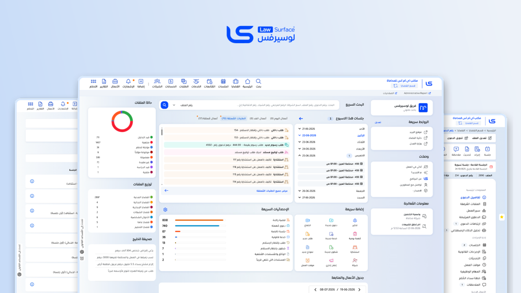
Task: Select أعمال اليوم (0) tab
Action: pyautogui.click(x=278, y=118)
